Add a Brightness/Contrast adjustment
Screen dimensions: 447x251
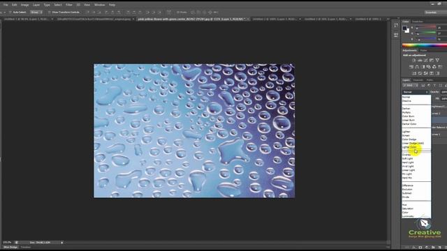(414, 61)
